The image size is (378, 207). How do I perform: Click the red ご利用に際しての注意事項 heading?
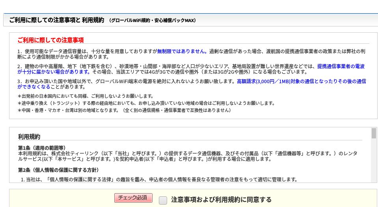tap(50, 40)
